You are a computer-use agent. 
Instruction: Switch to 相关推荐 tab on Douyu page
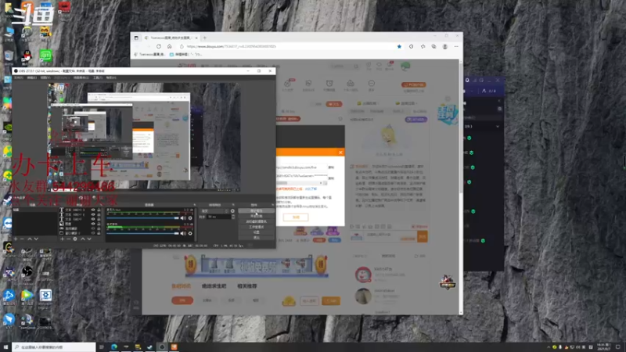[x=247, y=286]
